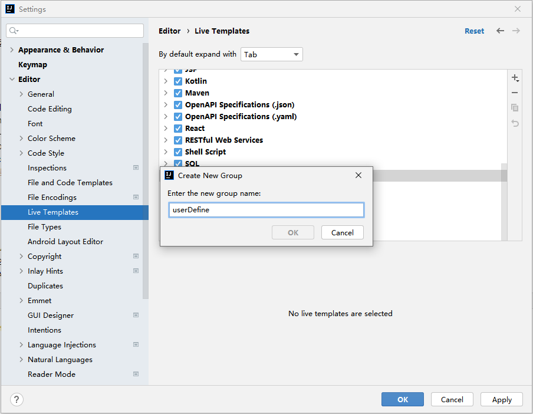The image size is (533, 414).
Task: Cancel the Create New Group dialog
Action: coord(343,232)
